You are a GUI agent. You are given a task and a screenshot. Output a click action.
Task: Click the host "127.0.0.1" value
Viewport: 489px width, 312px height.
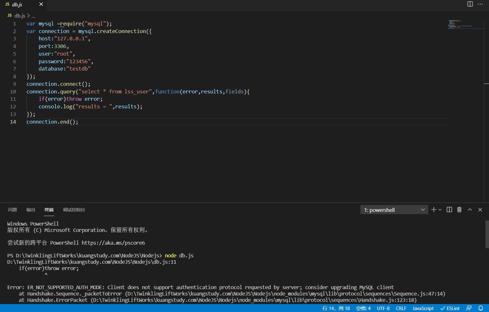(71, 38)
